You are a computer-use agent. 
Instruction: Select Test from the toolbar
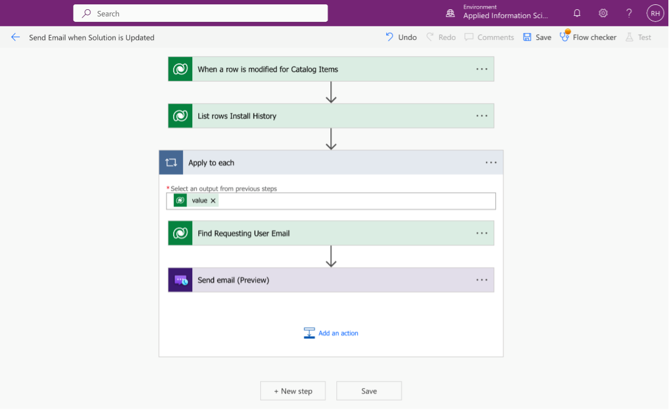point(643,37)
